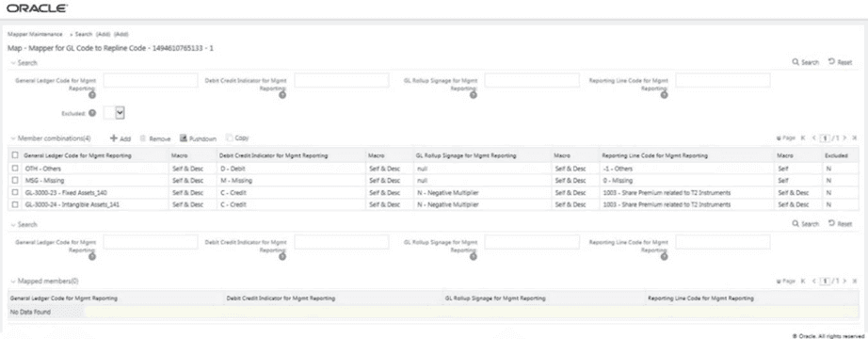The height and width of the screenshot is (339, 868).
Task: Click the help icon next to Excluded
Action: (x=92, y=112)
